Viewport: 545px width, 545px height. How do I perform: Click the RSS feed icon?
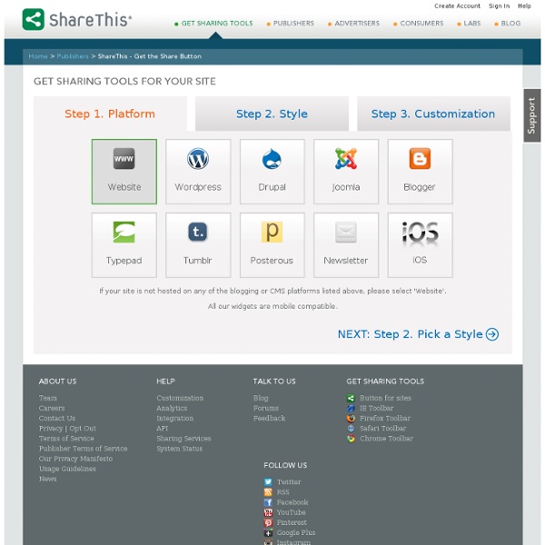[x=268, y=491]
